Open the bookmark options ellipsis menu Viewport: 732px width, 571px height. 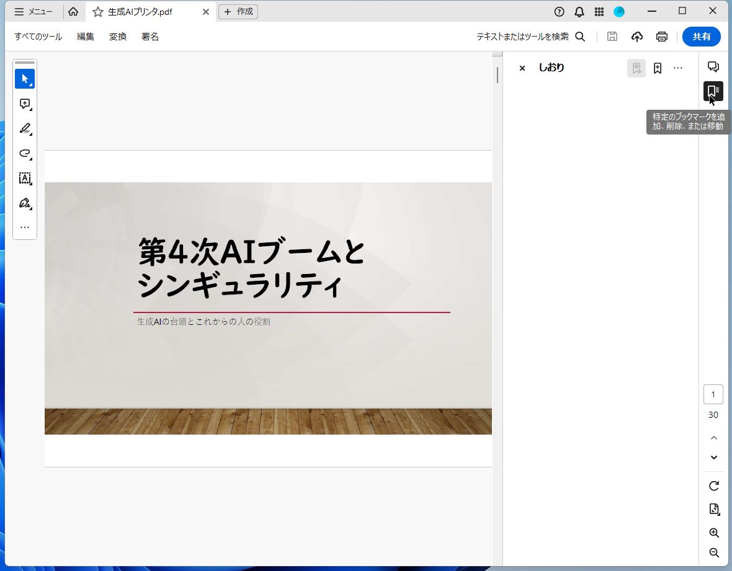tap(678, 68)
